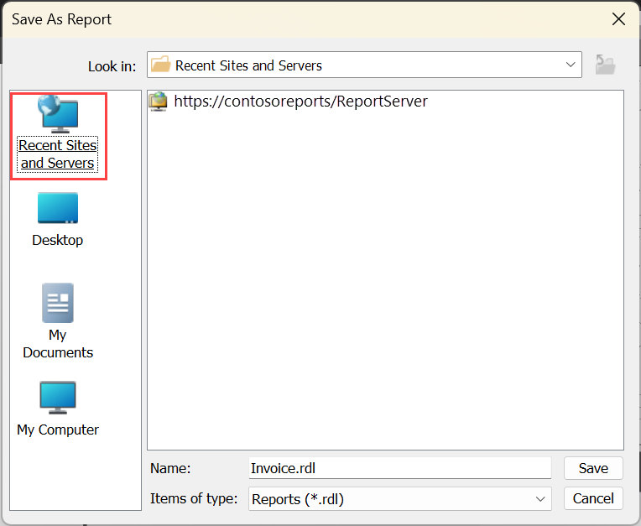Click the My Documents label text
641x526 pixels.
(x=58, y=343)
